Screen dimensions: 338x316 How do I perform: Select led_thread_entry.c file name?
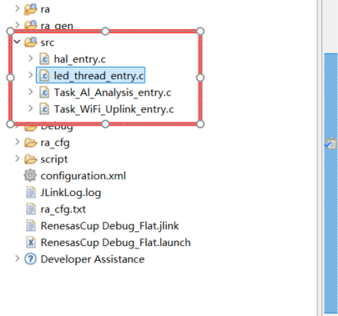pyautogui.click(x=98, y=76)
